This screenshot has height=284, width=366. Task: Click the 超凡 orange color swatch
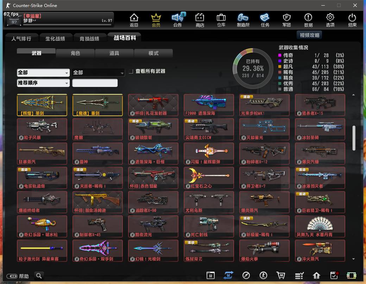[x=280, y=67]
